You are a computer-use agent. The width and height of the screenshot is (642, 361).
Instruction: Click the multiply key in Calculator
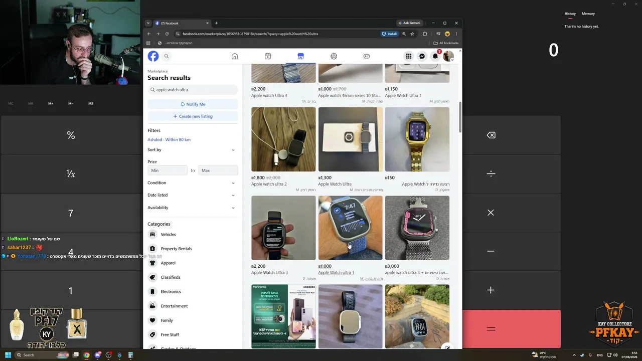click(x=491, y=213)
